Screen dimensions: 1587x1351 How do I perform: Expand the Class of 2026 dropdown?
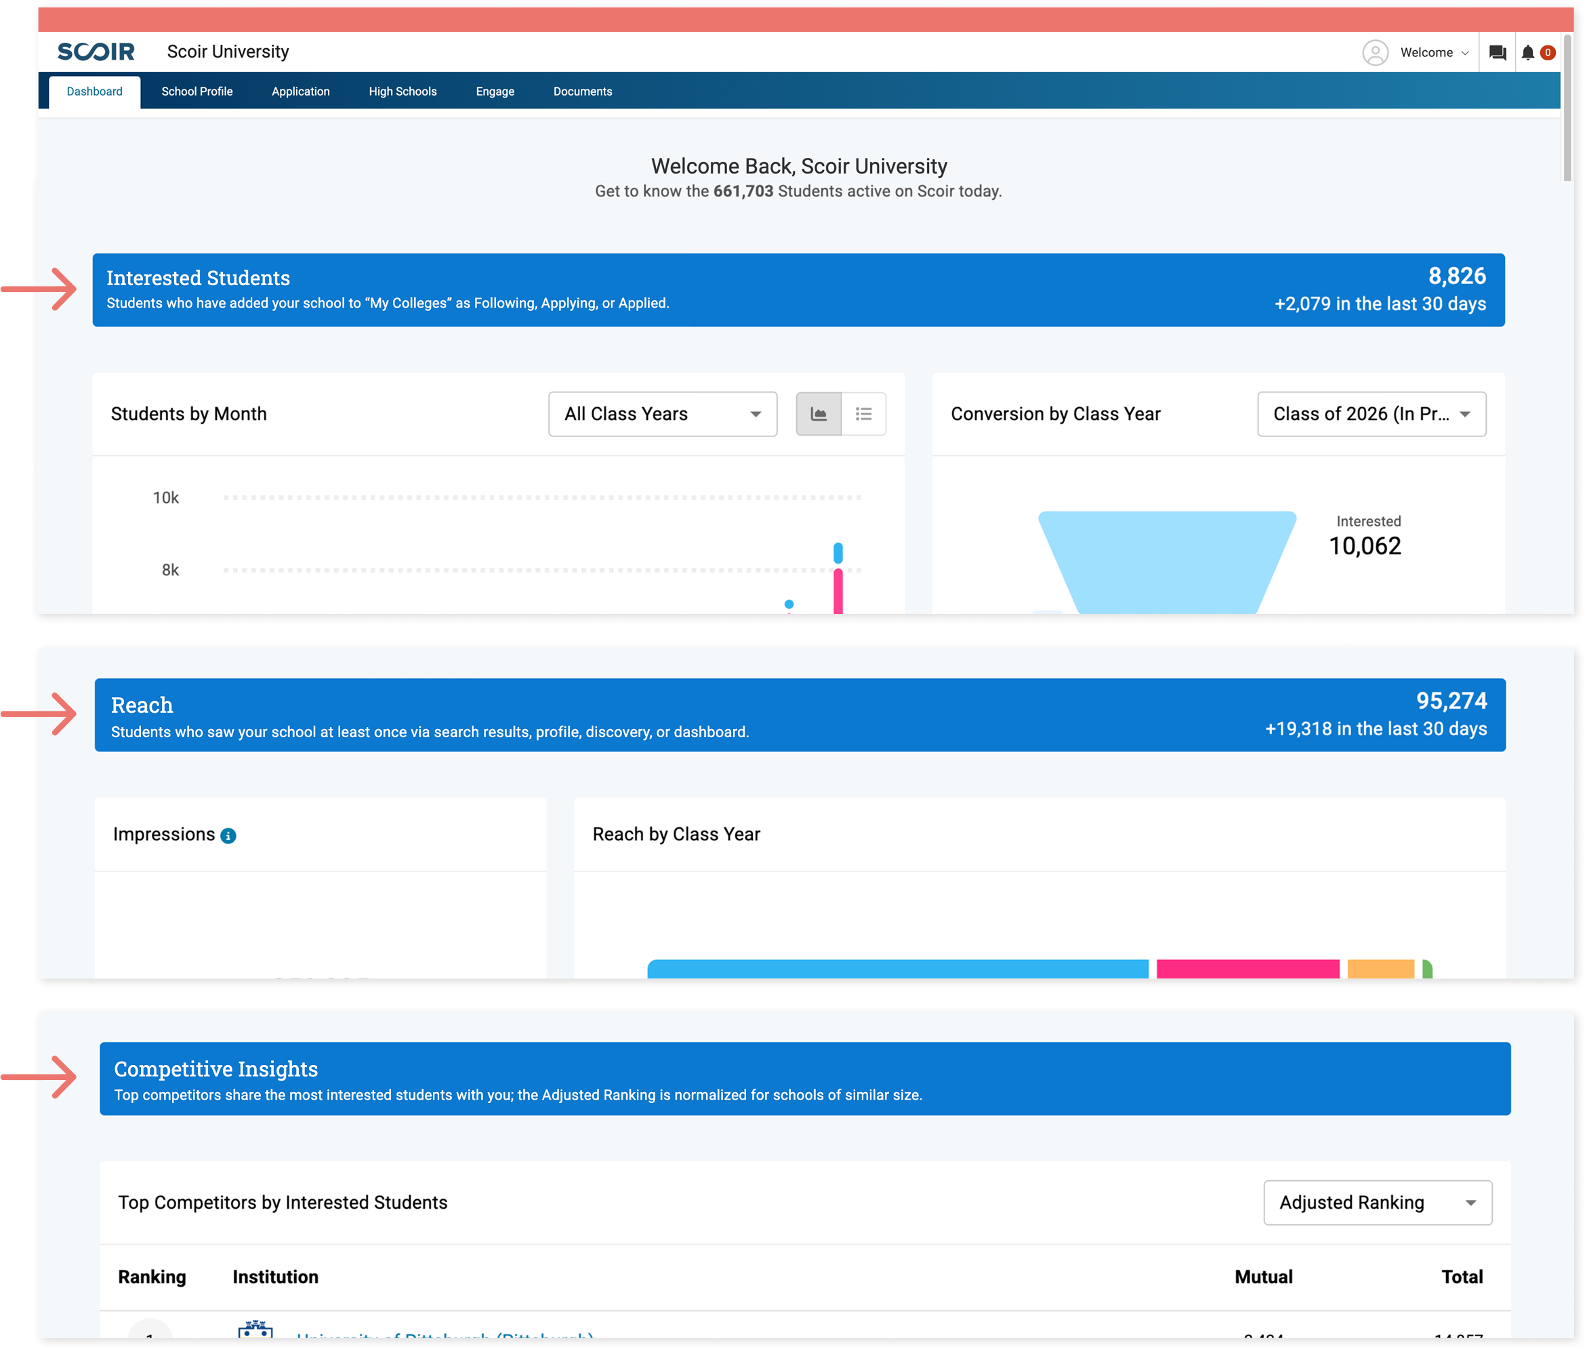1371,415
